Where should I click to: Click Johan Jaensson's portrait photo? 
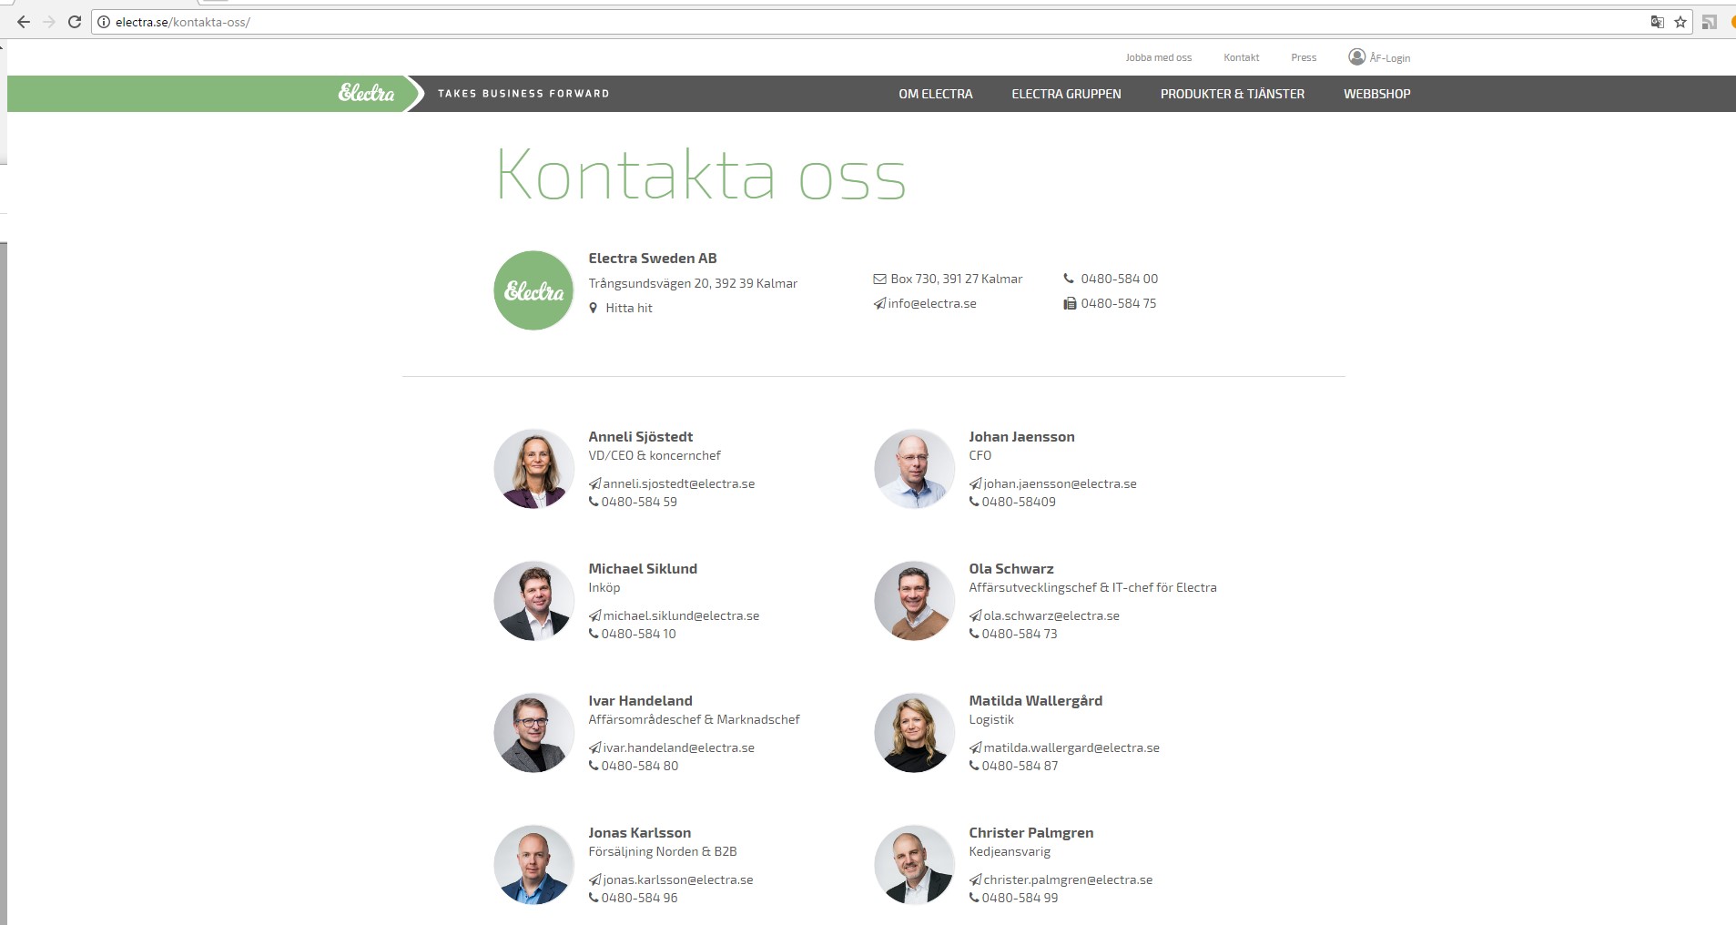(914, 469)
